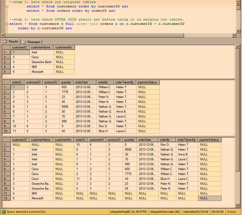Select NULL customerName in joined grid row 1
The height and width of the screenshot is (215, 242).
click(41, 144)
